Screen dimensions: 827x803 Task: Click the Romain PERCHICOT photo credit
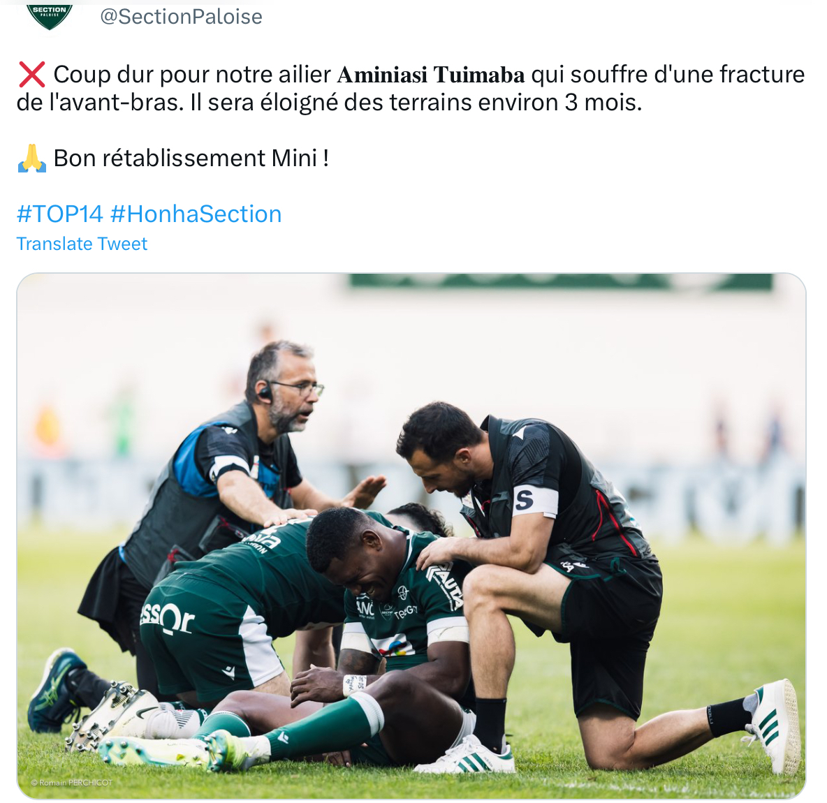(72, 783)
